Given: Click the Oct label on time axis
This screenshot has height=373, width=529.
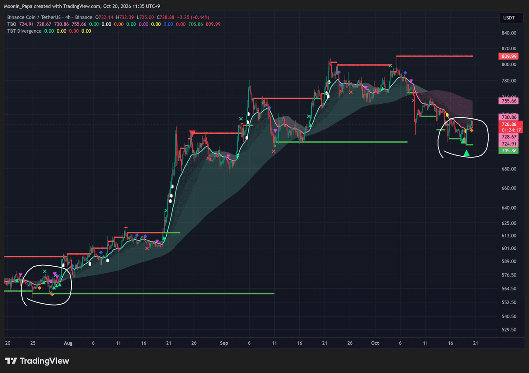Looking at the screenshot, I should 375,343.
